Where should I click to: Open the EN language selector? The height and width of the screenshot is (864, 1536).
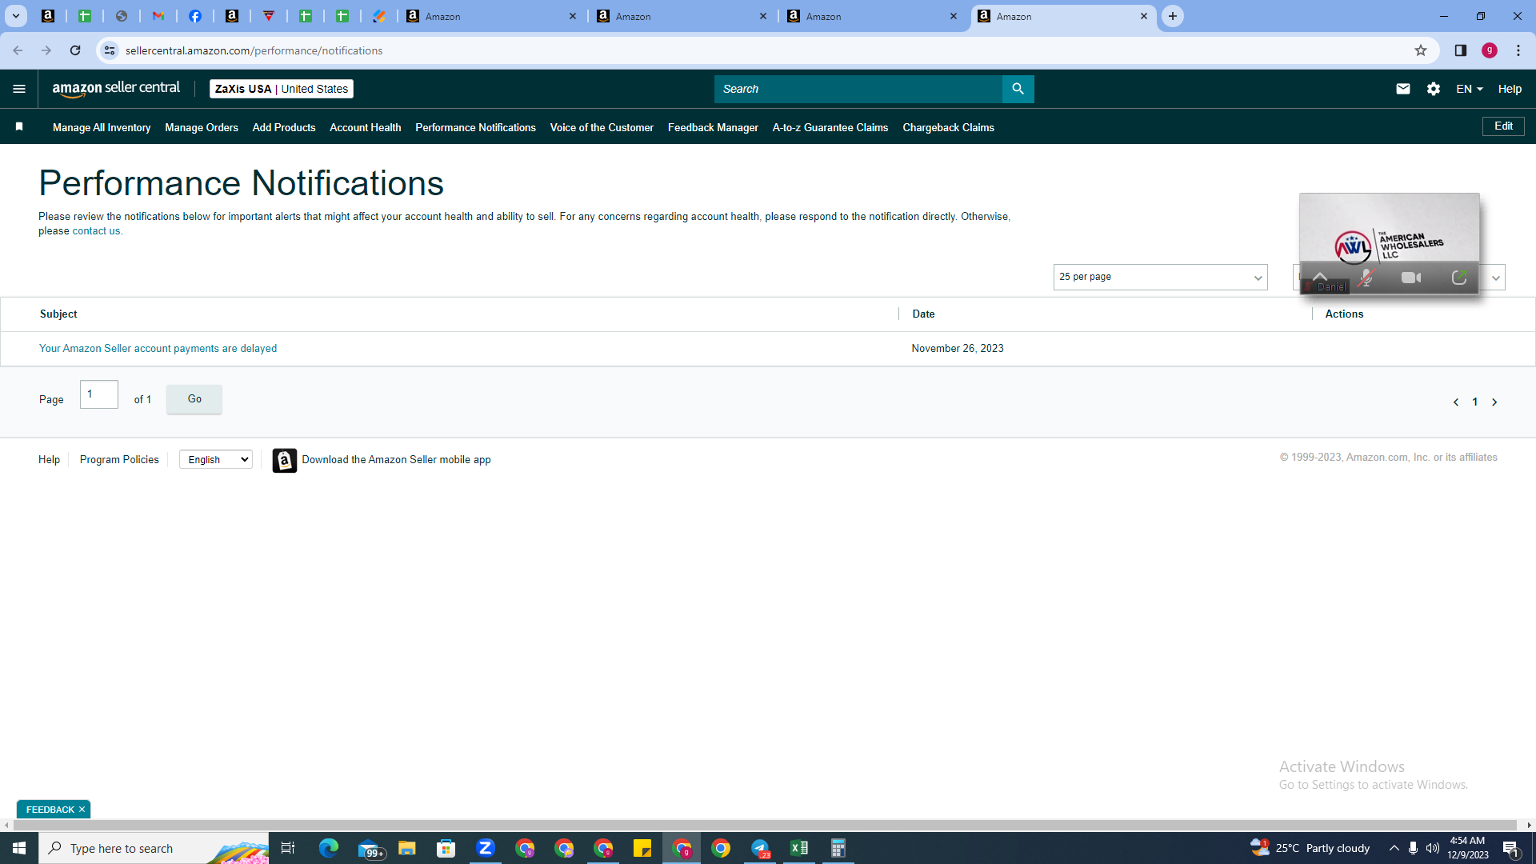(x=1470, y=89)
